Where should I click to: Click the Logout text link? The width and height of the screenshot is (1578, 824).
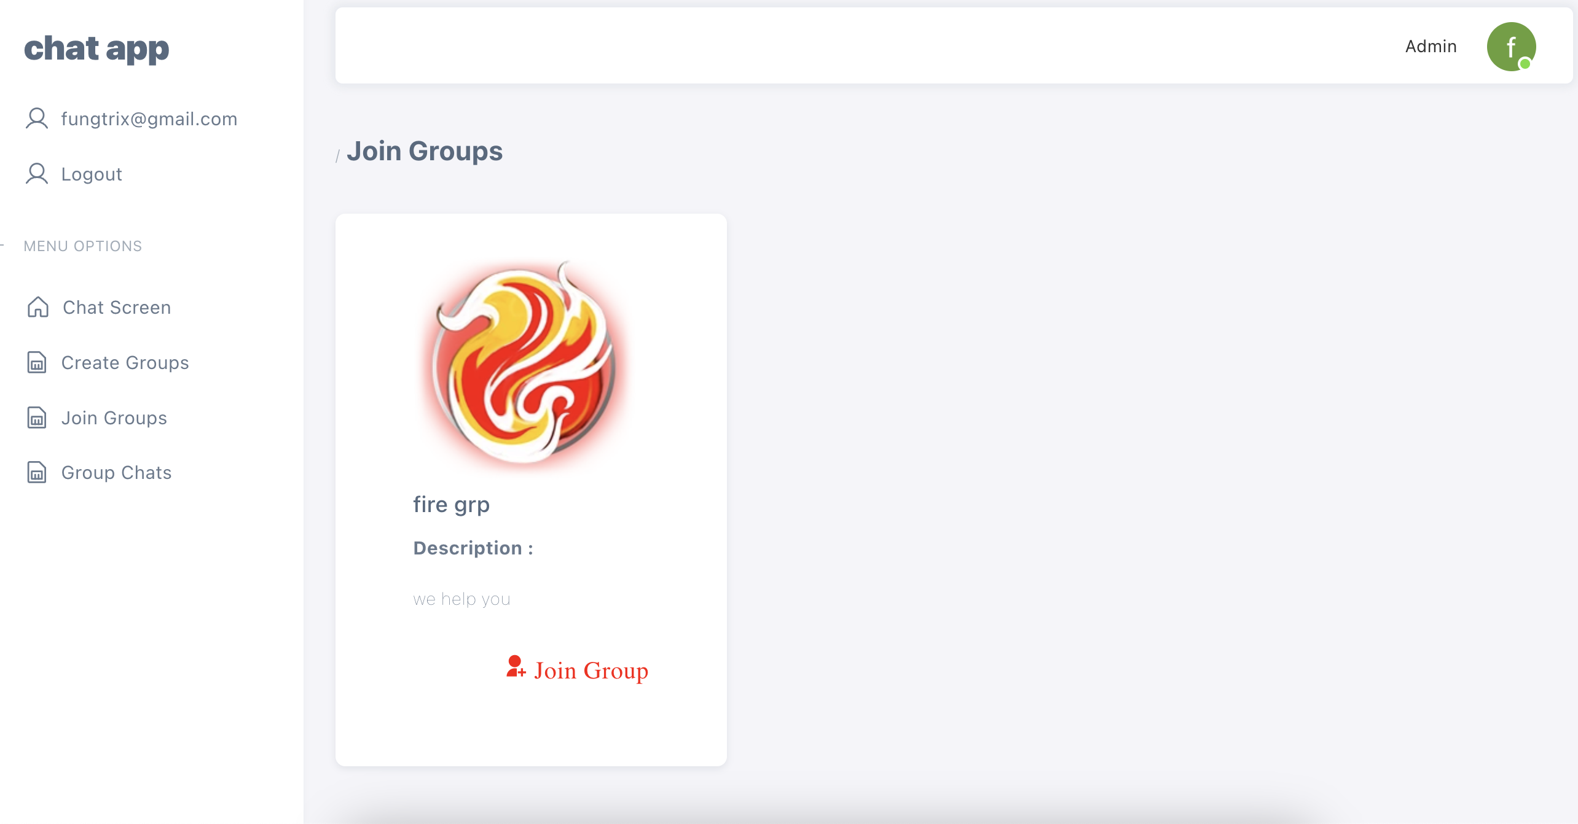[x=92, y=174]
